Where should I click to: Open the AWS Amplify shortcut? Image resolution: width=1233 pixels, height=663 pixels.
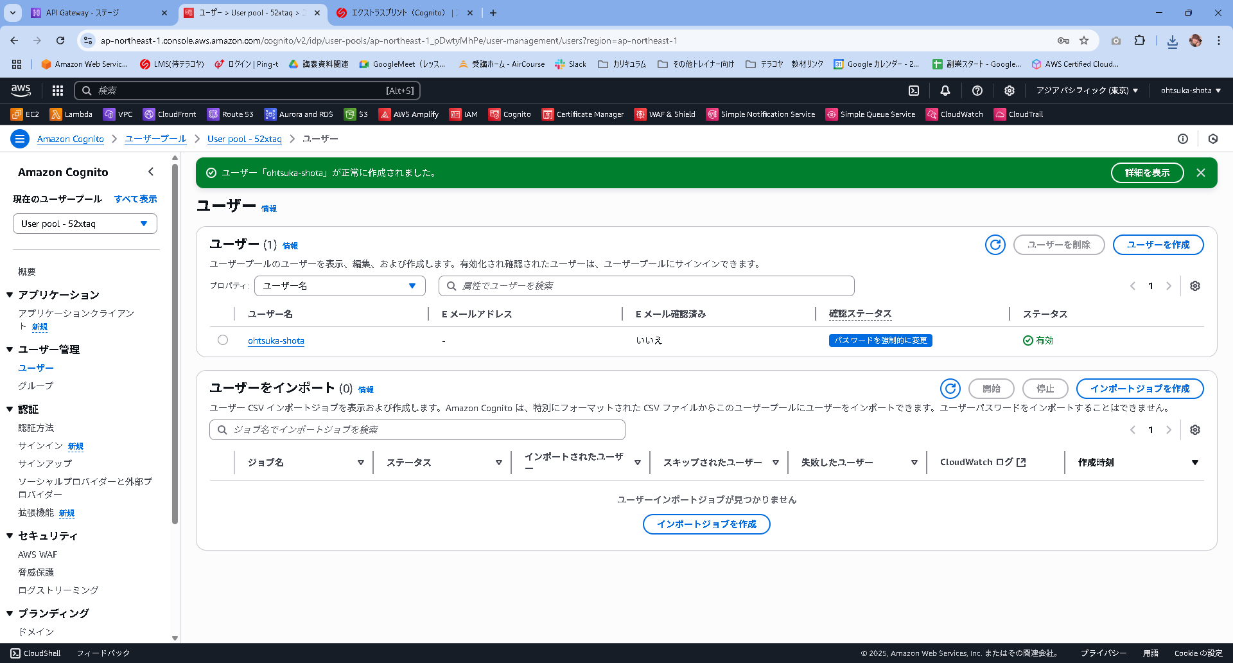(x=408, y=114)
